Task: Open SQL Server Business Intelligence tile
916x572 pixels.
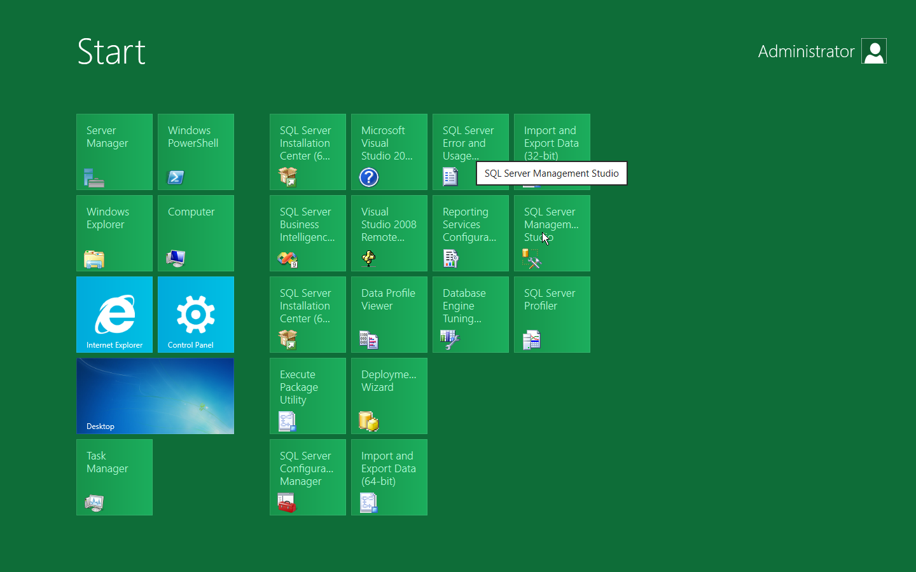Action: pyautogui.click(x=308, y=233)
